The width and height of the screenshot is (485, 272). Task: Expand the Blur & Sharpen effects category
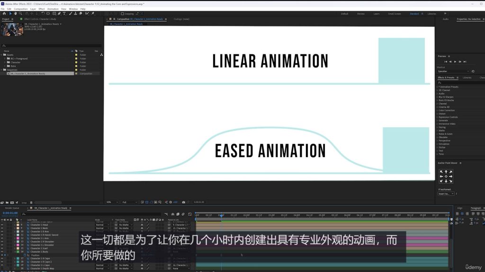point(437,97)
